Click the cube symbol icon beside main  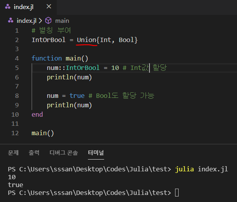48,20
